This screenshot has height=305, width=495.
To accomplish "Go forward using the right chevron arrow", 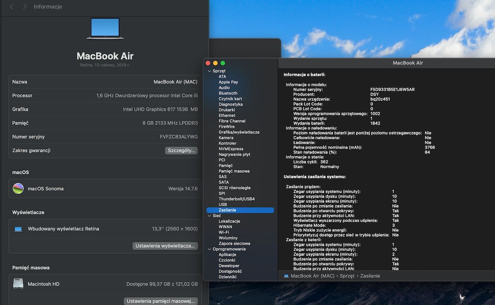I will (x=25, y=7).
